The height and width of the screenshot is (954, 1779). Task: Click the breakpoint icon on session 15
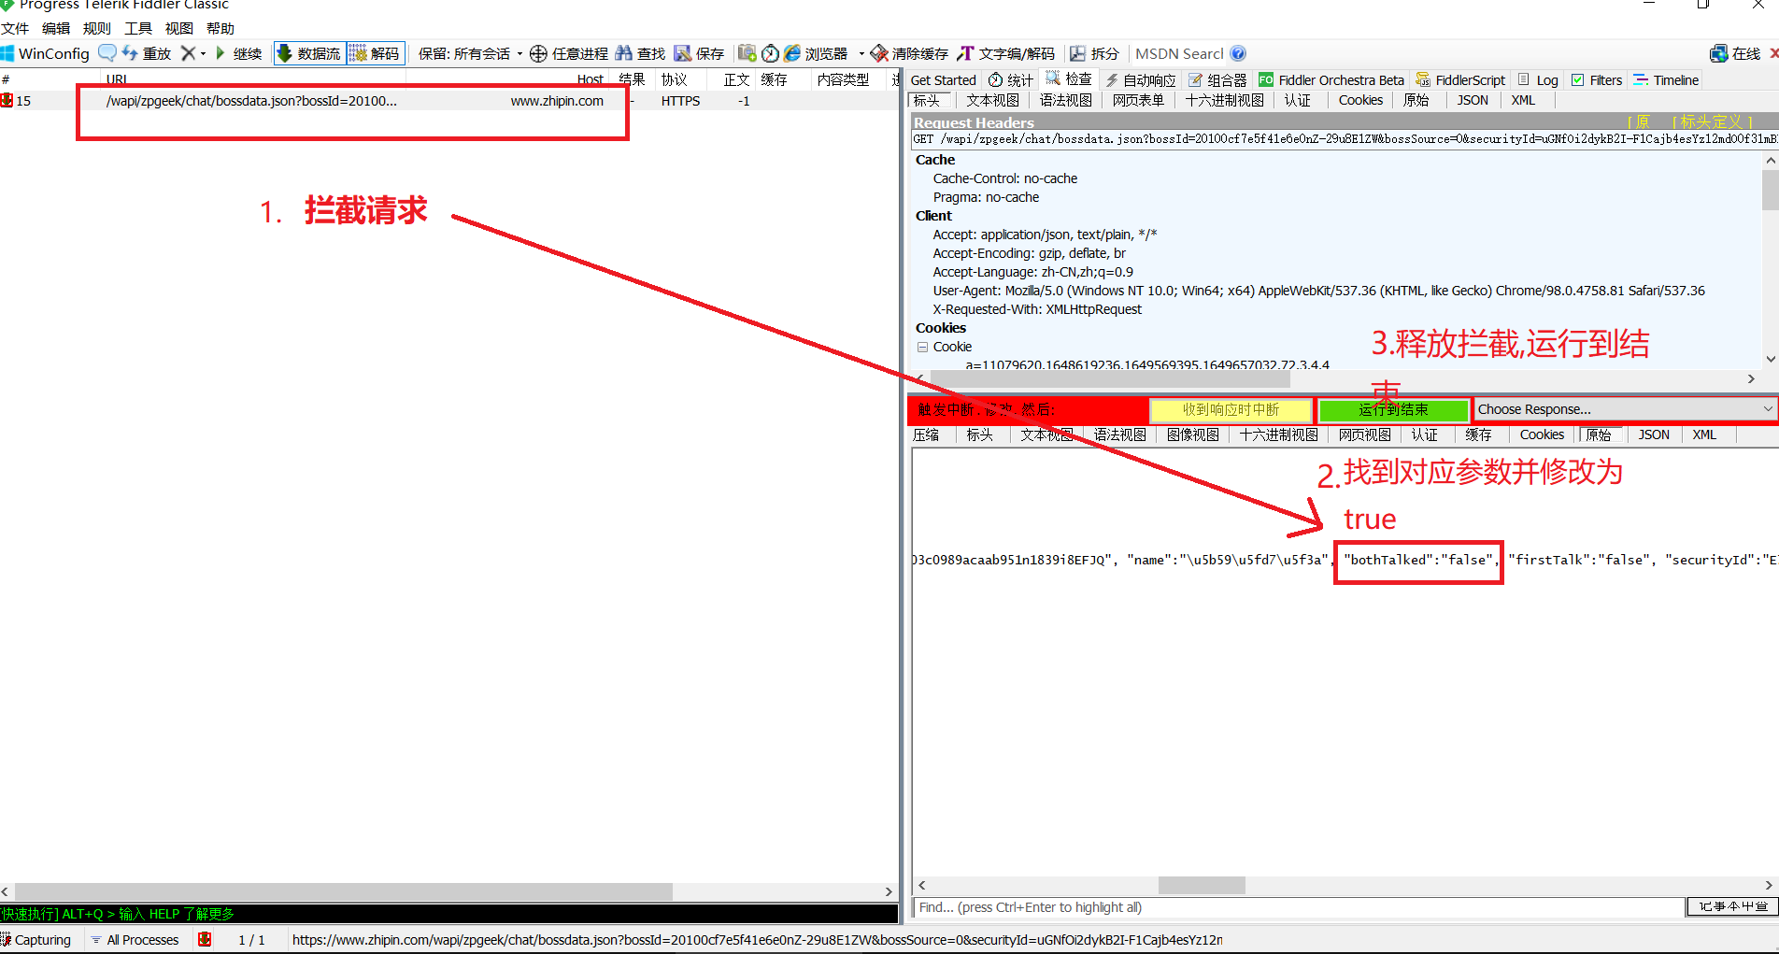(7, 100)
